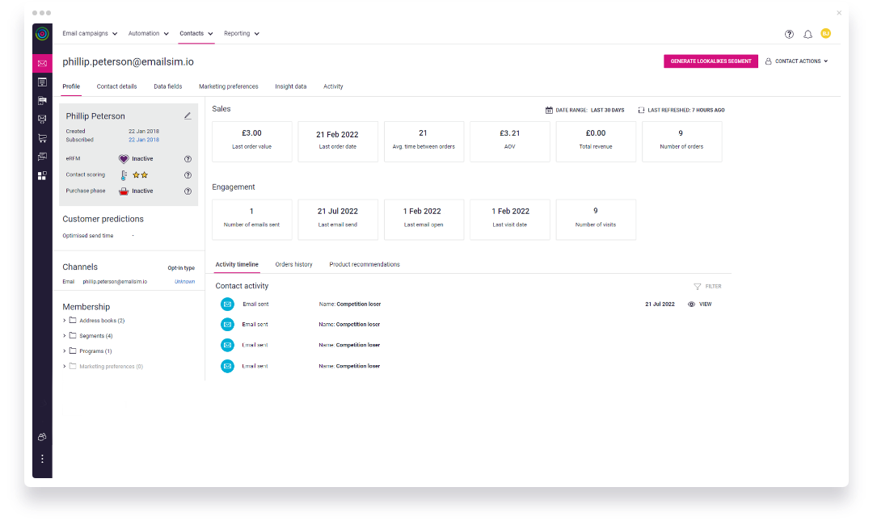
Task: Select the envelope campaigns icon in the sidebar
Action: (x=42, y=62)
